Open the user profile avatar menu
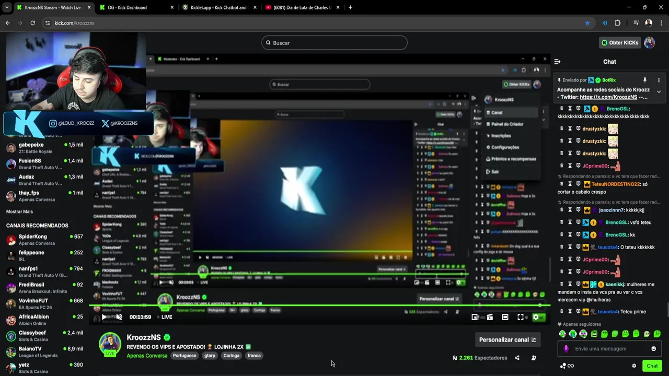 coord(649,43)
